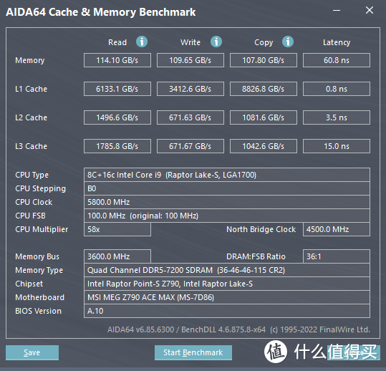
Task: Click North Bridge Clock value 4500.0 MHz
Action: 337,229
